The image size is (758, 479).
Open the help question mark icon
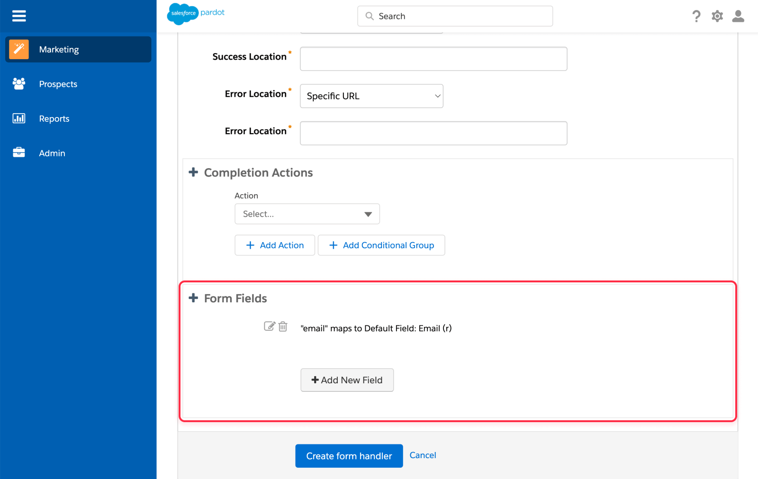(696, 16)
